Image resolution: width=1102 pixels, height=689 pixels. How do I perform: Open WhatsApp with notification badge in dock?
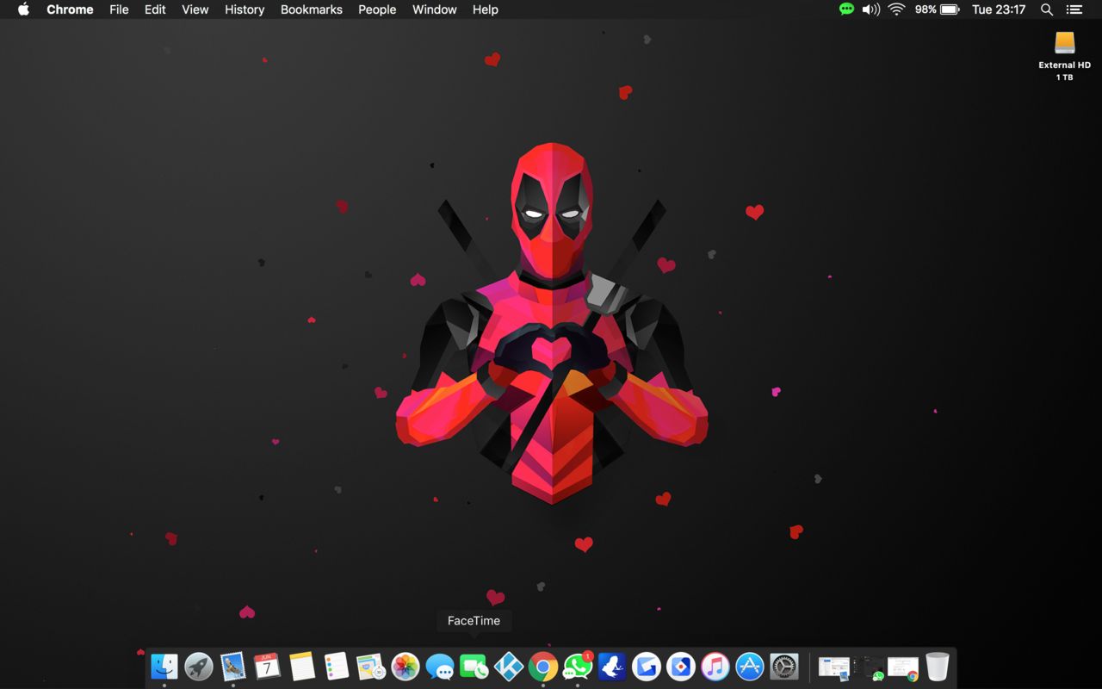(578, 666)
